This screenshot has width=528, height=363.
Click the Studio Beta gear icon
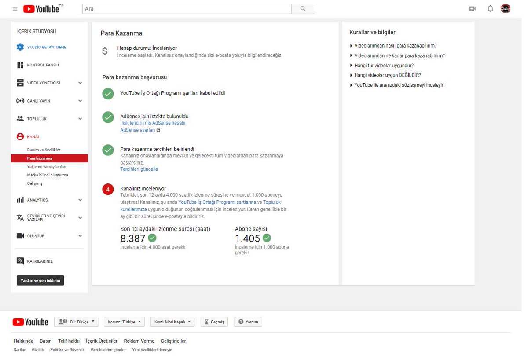click(x=20, y=47)
